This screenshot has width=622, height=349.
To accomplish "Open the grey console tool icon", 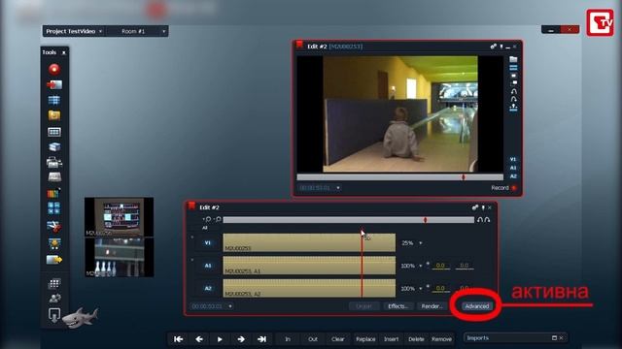I will tap(54, 176).
